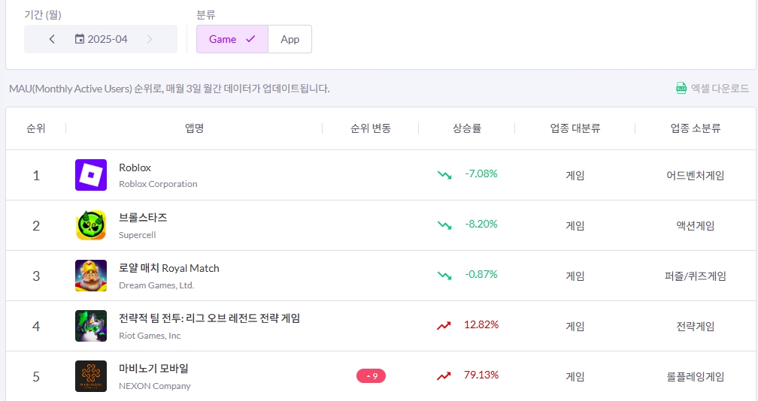This screenshot has height=401, width=758.
Task: Click the calendar icon beside 2025-04
Action: click(80, 39)
